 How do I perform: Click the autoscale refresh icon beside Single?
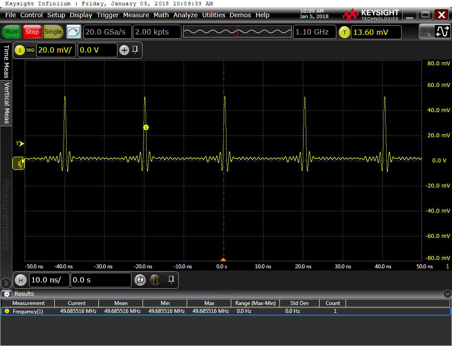pos(74,32)
